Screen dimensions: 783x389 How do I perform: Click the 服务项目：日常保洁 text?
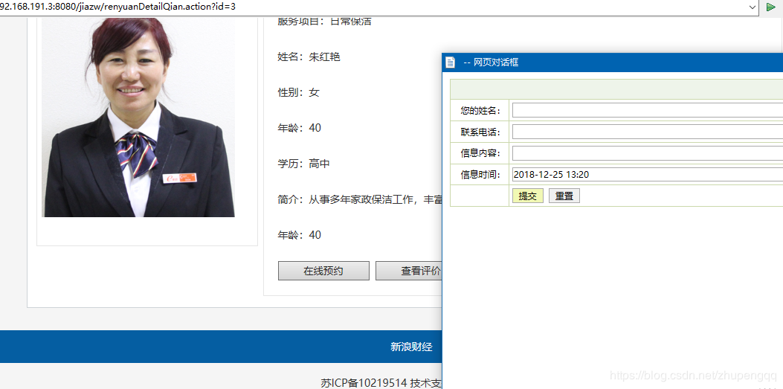(325, 22)
